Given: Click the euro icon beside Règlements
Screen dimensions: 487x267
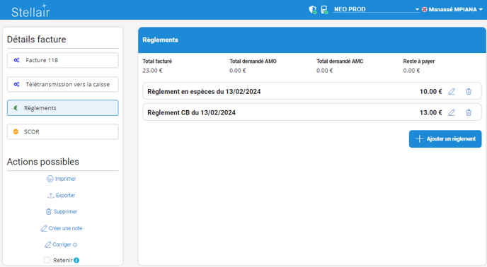Looking at the screenshot, I should tap(16, 108).
